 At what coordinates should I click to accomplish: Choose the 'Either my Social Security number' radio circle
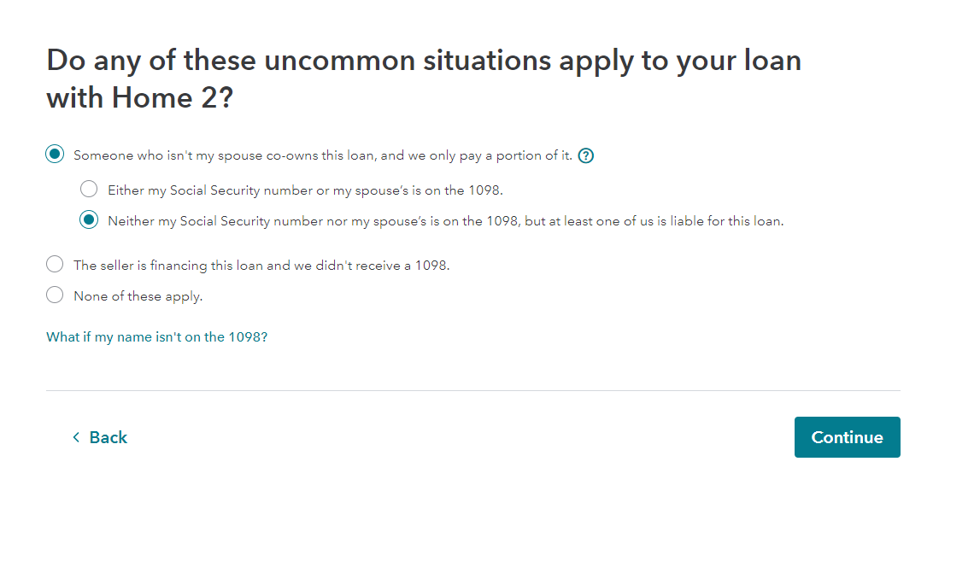(x=89, y=190)
